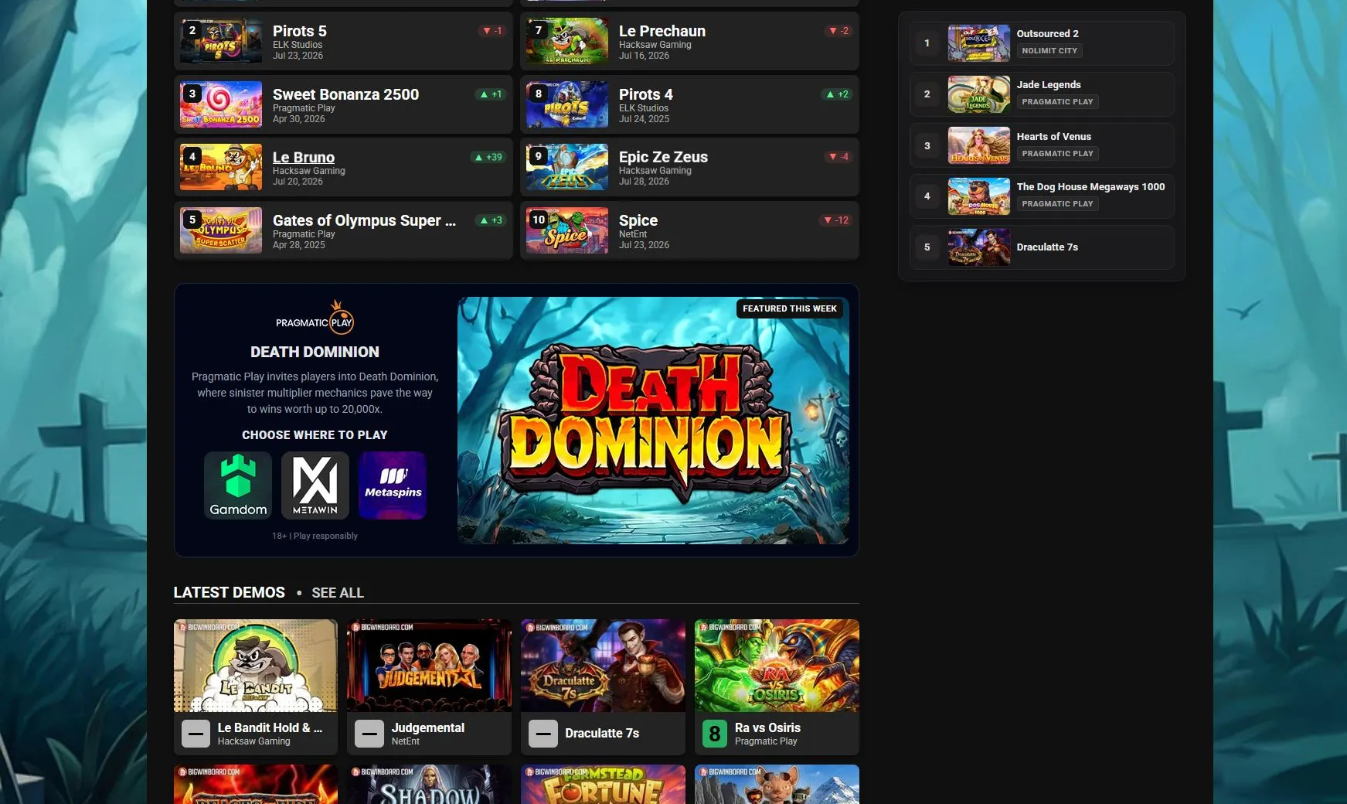The image size is (1347, 804).
Task: Open the Le Prechaun title link
Action: [x=662, y=31]
